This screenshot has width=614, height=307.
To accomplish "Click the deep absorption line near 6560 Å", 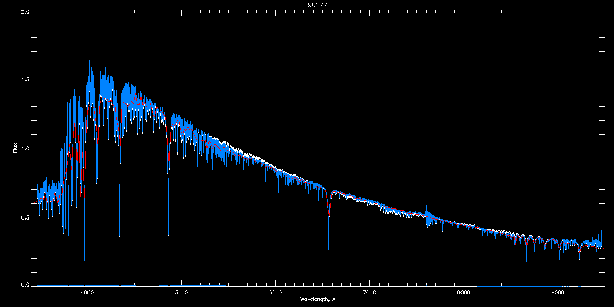I will (x=328, y=220).
